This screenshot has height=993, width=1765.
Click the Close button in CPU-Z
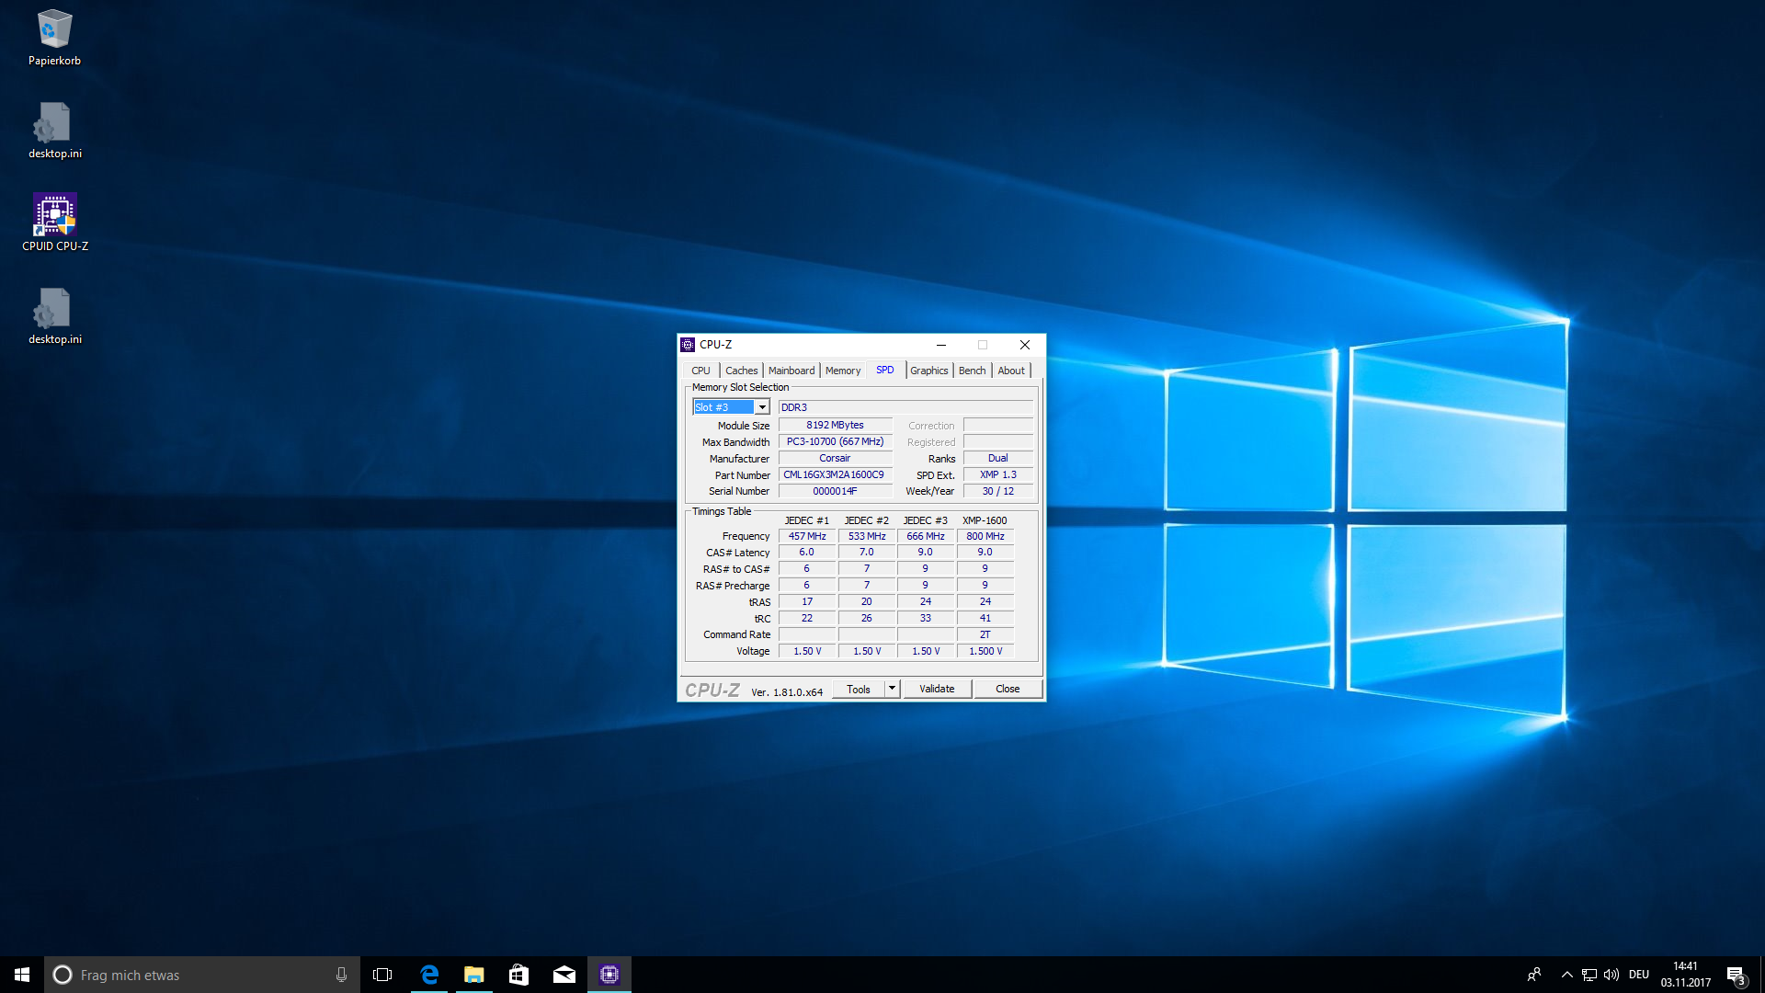coord(1008,689)
